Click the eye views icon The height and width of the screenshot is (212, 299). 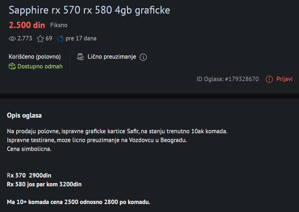point(12,39)
